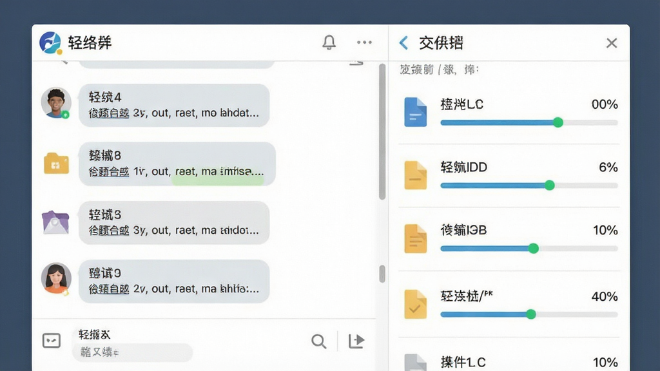This screenshot has width=660, height=371.
Task: Open the message starting "1v, out, raet"
Action: pos(177,164)
